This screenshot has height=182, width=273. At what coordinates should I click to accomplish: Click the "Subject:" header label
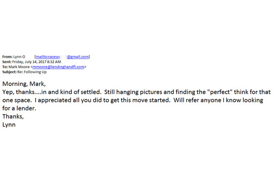point(10,72)
